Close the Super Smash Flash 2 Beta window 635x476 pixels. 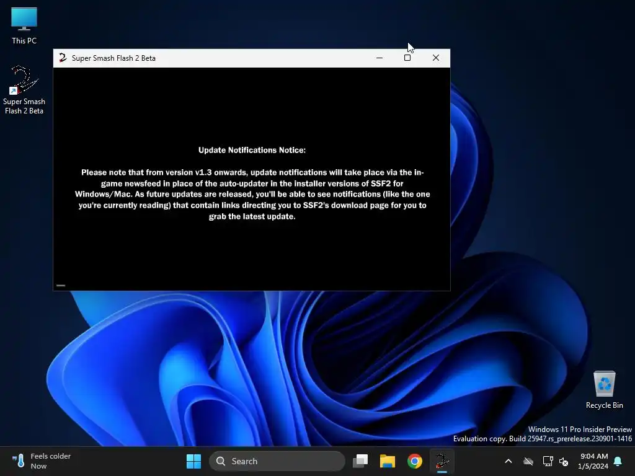[x=436, y=58]
